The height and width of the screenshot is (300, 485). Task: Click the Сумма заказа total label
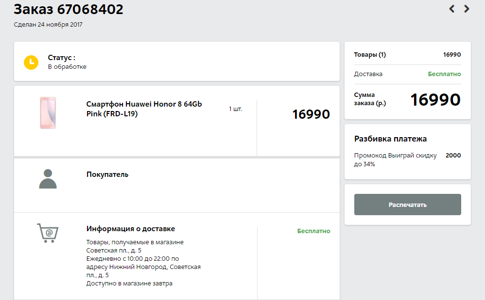point(370,99)
